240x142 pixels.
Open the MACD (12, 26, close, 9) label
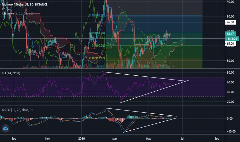tap(17, 110)
